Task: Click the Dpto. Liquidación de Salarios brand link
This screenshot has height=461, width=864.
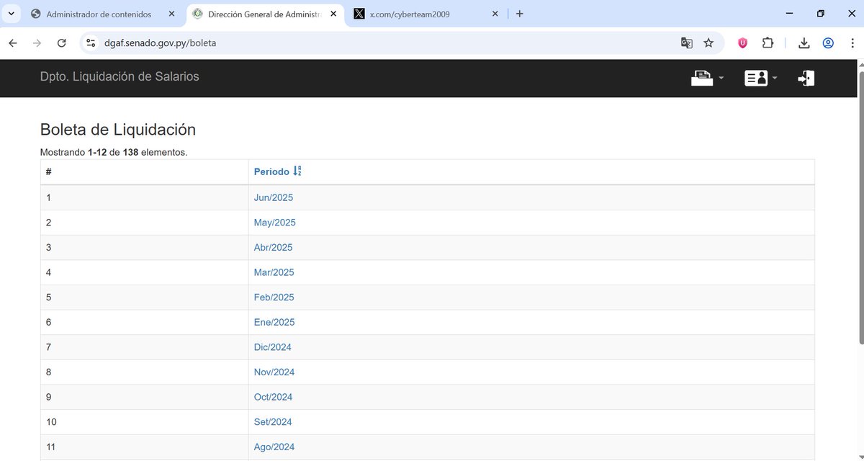Action: [120, 77]
